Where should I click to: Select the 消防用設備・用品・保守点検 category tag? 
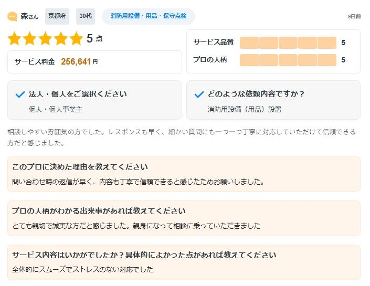tap(149, 16)
